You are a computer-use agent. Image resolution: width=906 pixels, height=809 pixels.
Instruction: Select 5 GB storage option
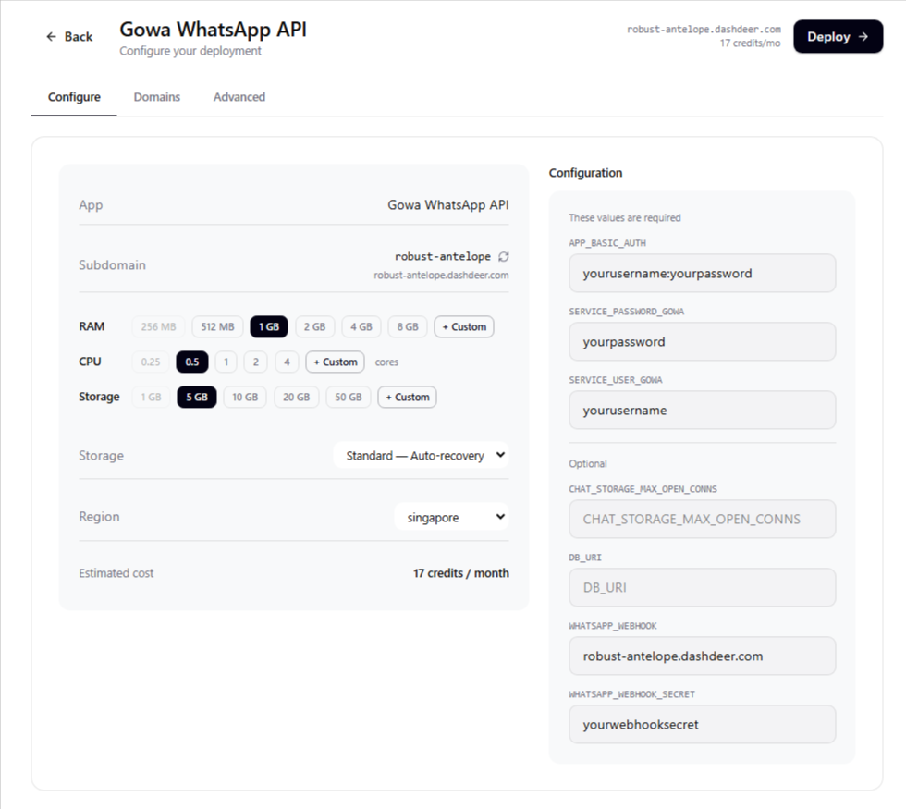click(196, 397)
